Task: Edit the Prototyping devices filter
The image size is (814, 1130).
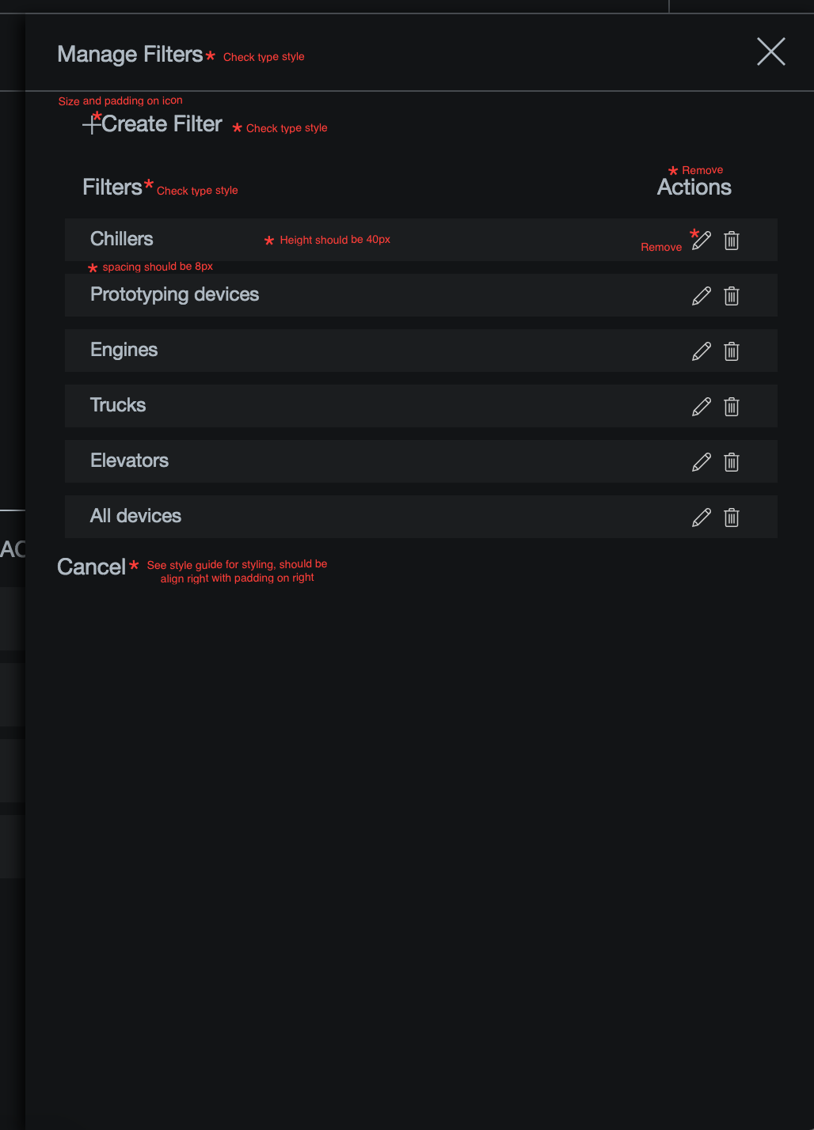Action: click(702, 295)
